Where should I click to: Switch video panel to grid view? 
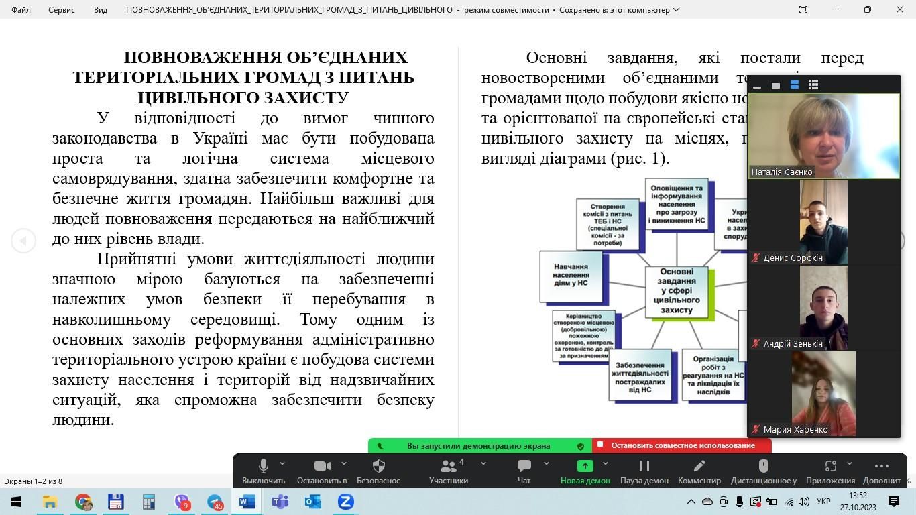(813, 84)
